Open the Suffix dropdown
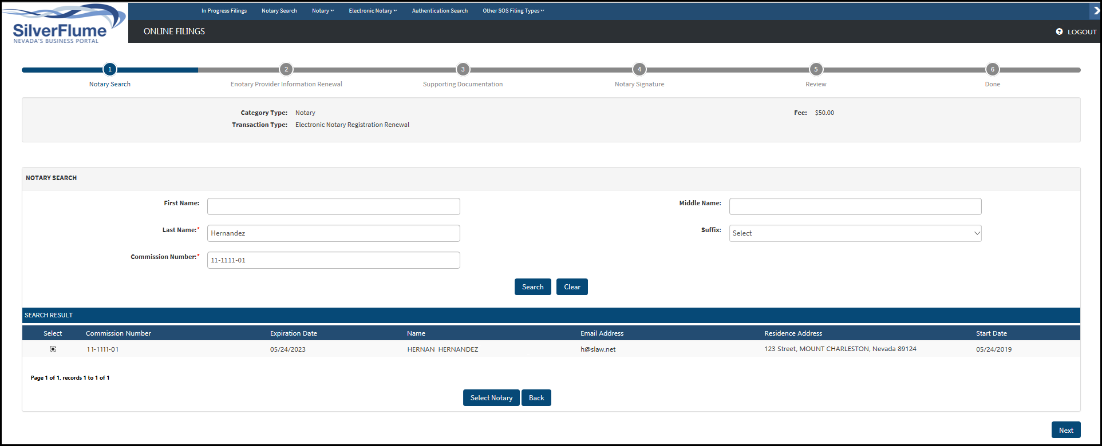Viewport: 1102px width, 446px height. (x=855, y=233)
